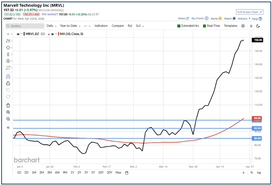Open the chart settings gear icon
This screenshot has height=185, width=272.
pos(243,26)
